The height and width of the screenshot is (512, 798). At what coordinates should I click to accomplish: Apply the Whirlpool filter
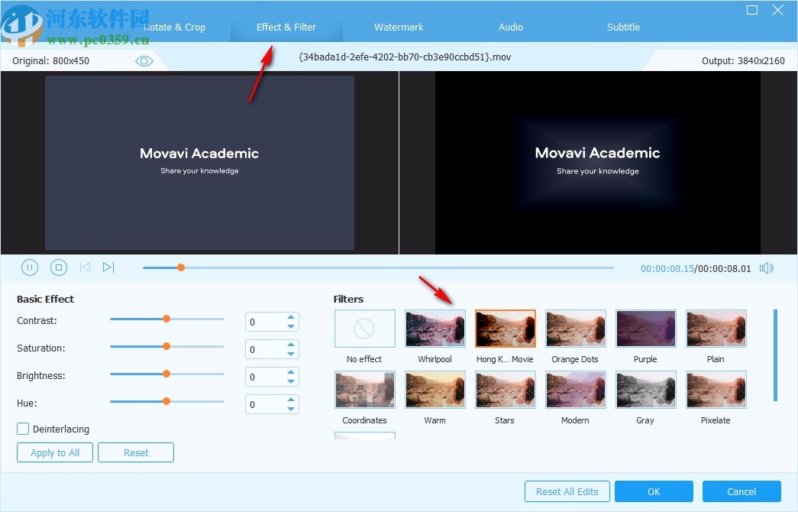tap(435, 329)
